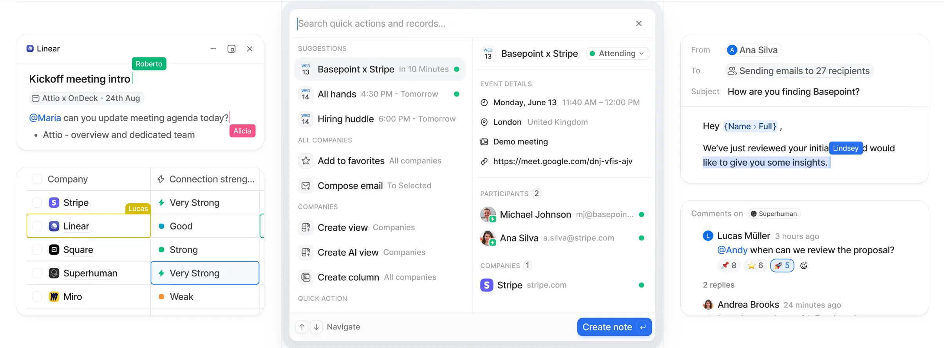Click Andrea Brooks' avatar in comments
The image size is (944, 348).
tap(708, 305)
